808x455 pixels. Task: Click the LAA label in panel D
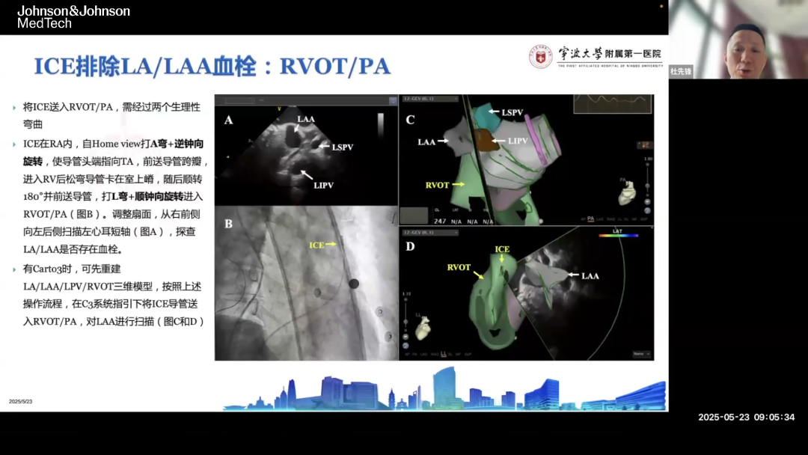pyautogui.click(x=590, y=276)
